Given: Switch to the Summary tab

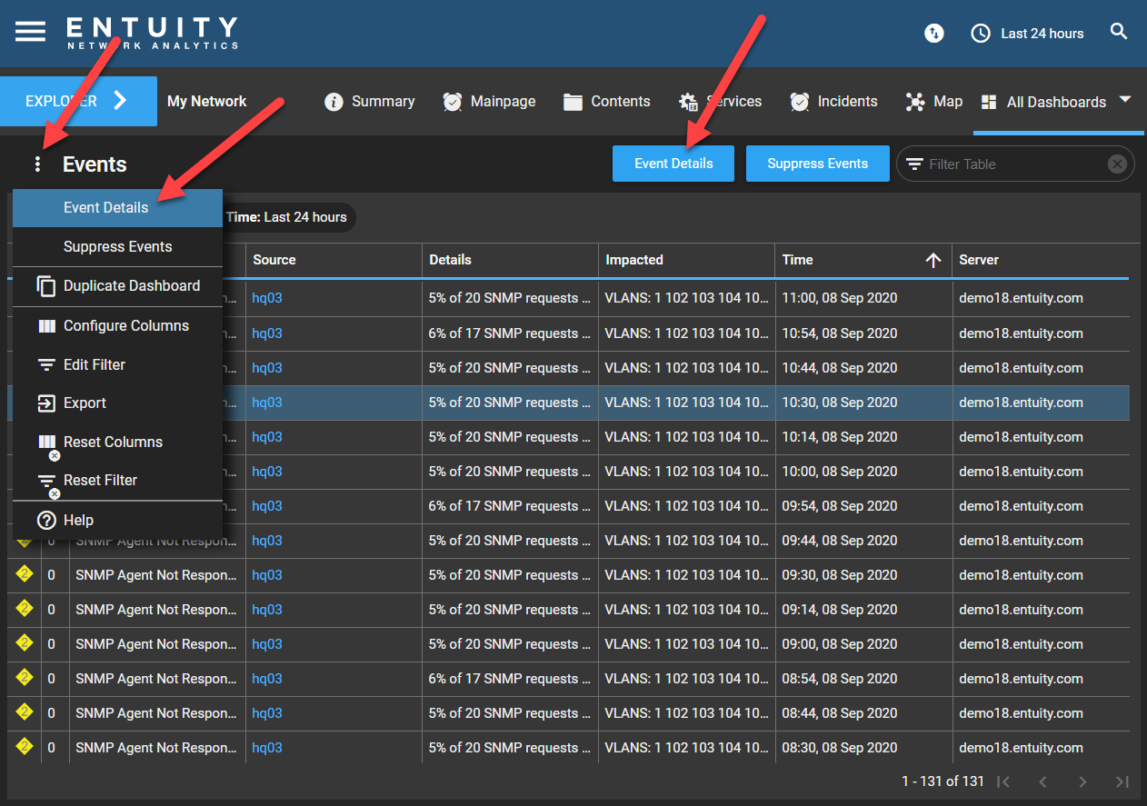Looking at the screenshot, I should click(370, 102).
